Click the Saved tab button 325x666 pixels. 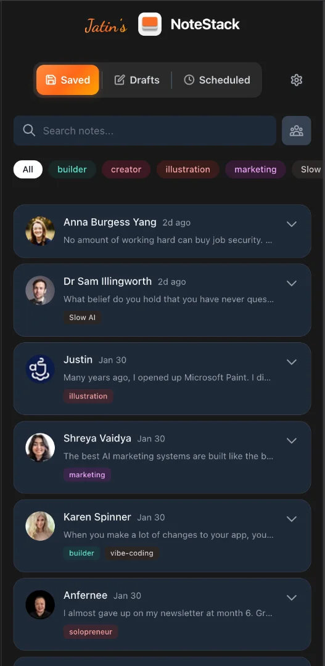click(x=68, y=80)
